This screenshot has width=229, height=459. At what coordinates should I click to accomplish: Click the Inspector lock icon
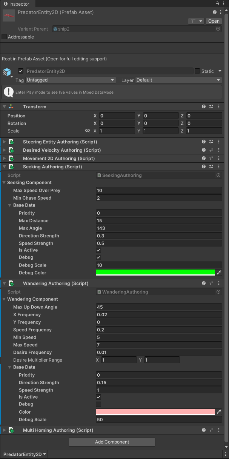pyautogui.click(x=218, y=4)
